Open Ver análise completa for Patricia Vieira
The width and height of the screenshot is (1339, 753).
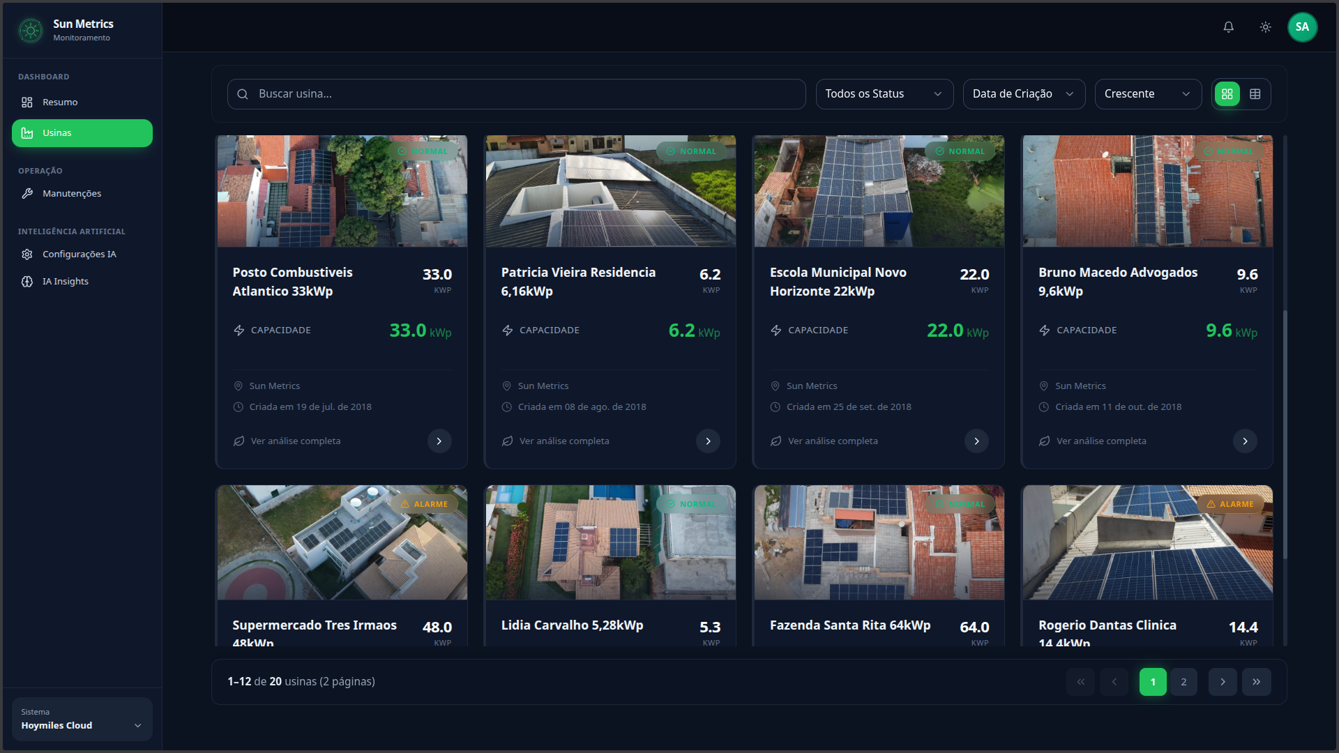(x=563, y=441)
